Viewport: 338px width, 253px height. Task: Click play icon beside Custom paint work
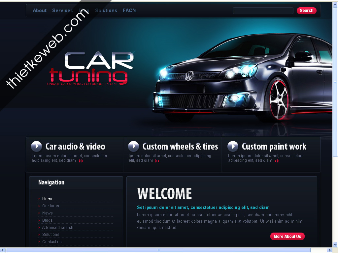(x=233, y=146)
